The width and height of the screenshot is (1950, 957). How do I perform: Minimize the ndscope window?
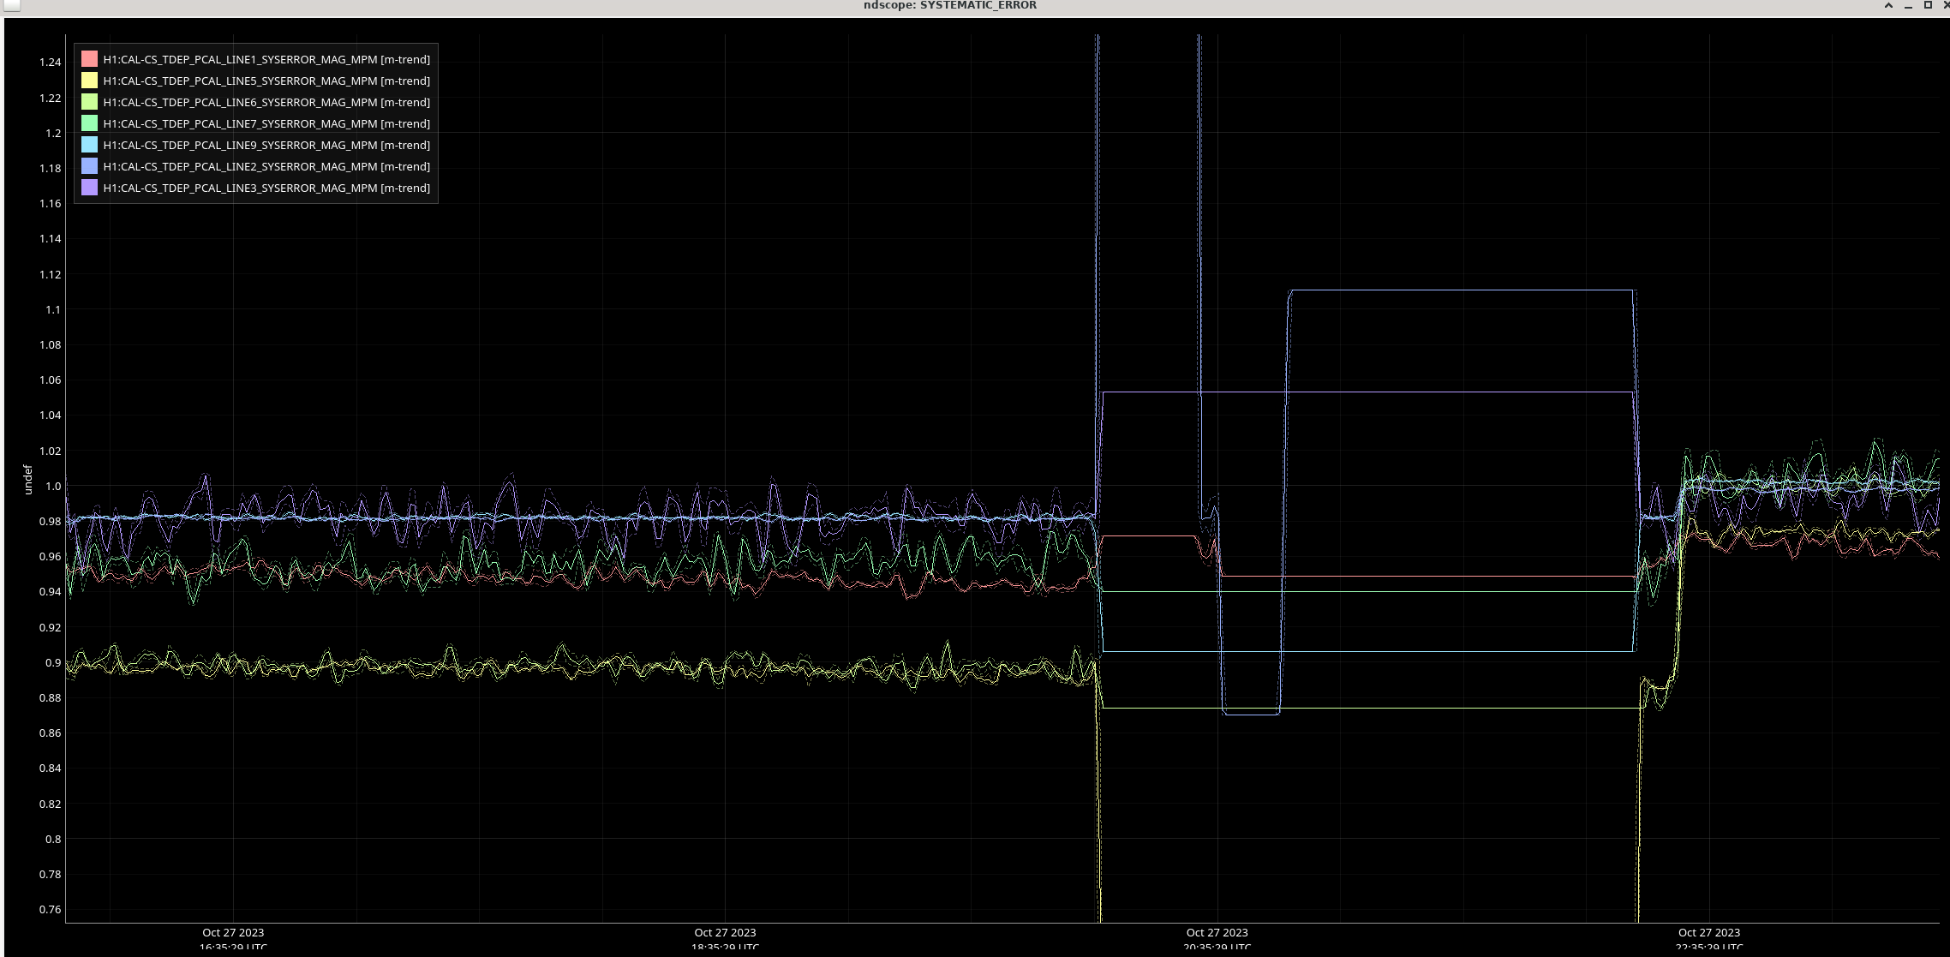1908,6
